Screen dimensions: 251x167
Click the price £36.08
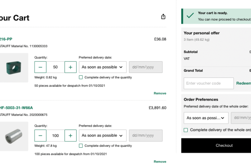click(160, 39)
